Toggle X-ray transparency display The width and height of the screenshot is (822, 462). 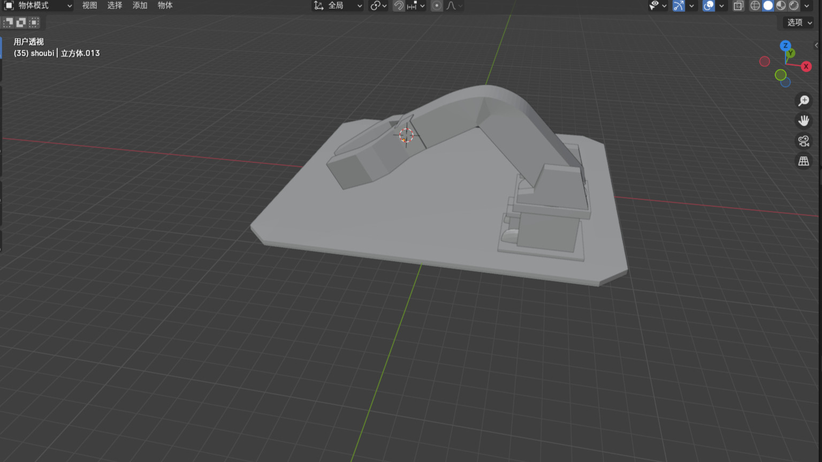(x=739, y=5)
